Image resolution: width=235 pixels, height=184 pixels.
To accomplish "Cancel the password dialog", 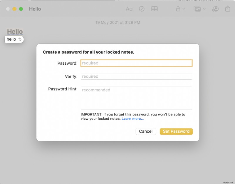I will click(146, 131).
